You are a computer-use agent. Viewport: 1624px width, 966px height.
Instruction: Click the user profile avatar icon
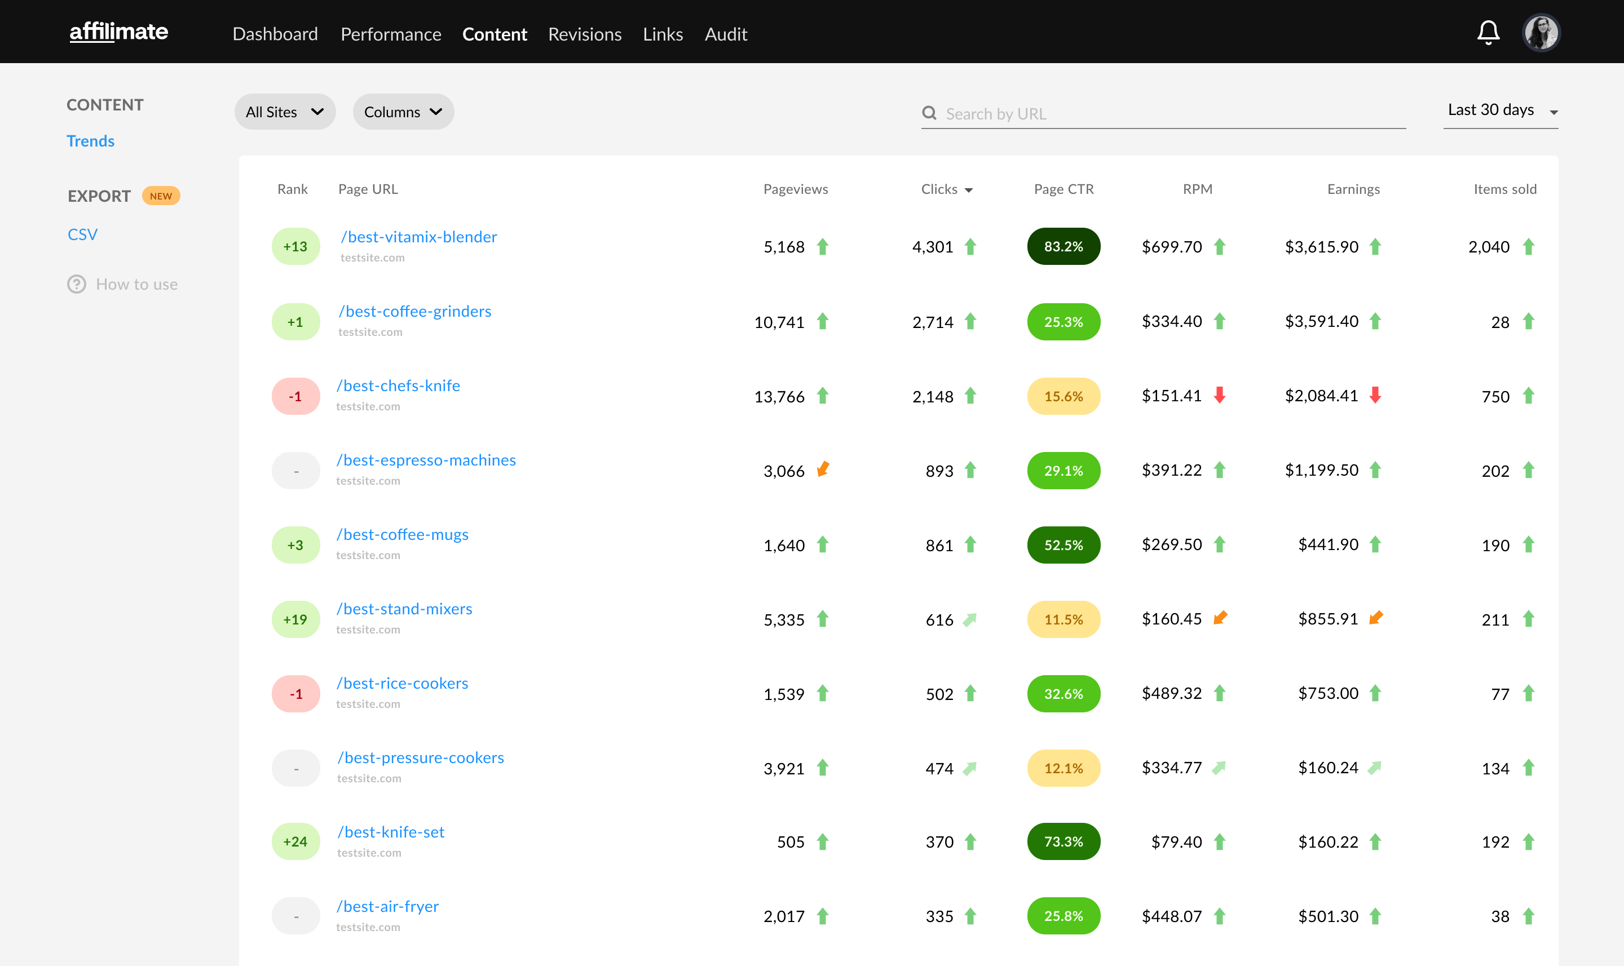(1541, 32)
